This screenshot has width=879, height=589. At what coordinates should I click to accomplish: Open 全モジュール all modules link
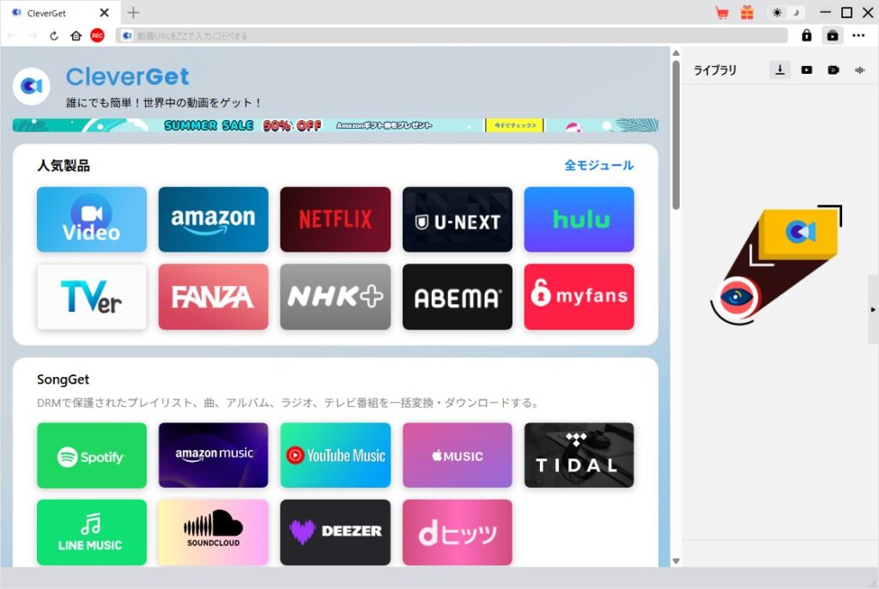point(598,165)
